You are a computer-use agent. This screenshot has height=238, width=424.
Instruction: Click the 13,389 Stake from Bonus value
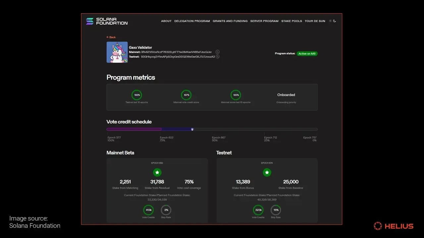[243, 182]
